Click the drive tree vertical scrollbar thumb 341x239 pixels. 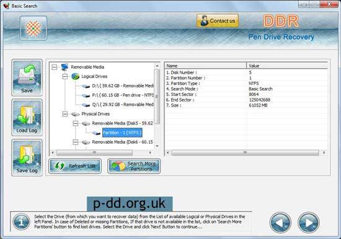[157, 97]
